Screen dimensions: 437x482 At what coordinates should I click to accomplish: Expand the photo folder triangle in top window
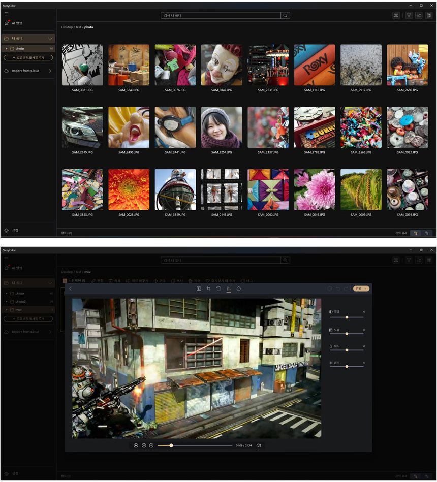[7, 49]
